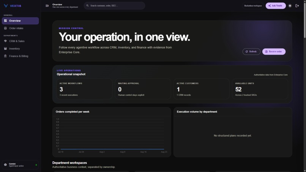Click the search magnifier icon
The width and height of the screenshot is (306, 172).
click(x=87, y=6)
